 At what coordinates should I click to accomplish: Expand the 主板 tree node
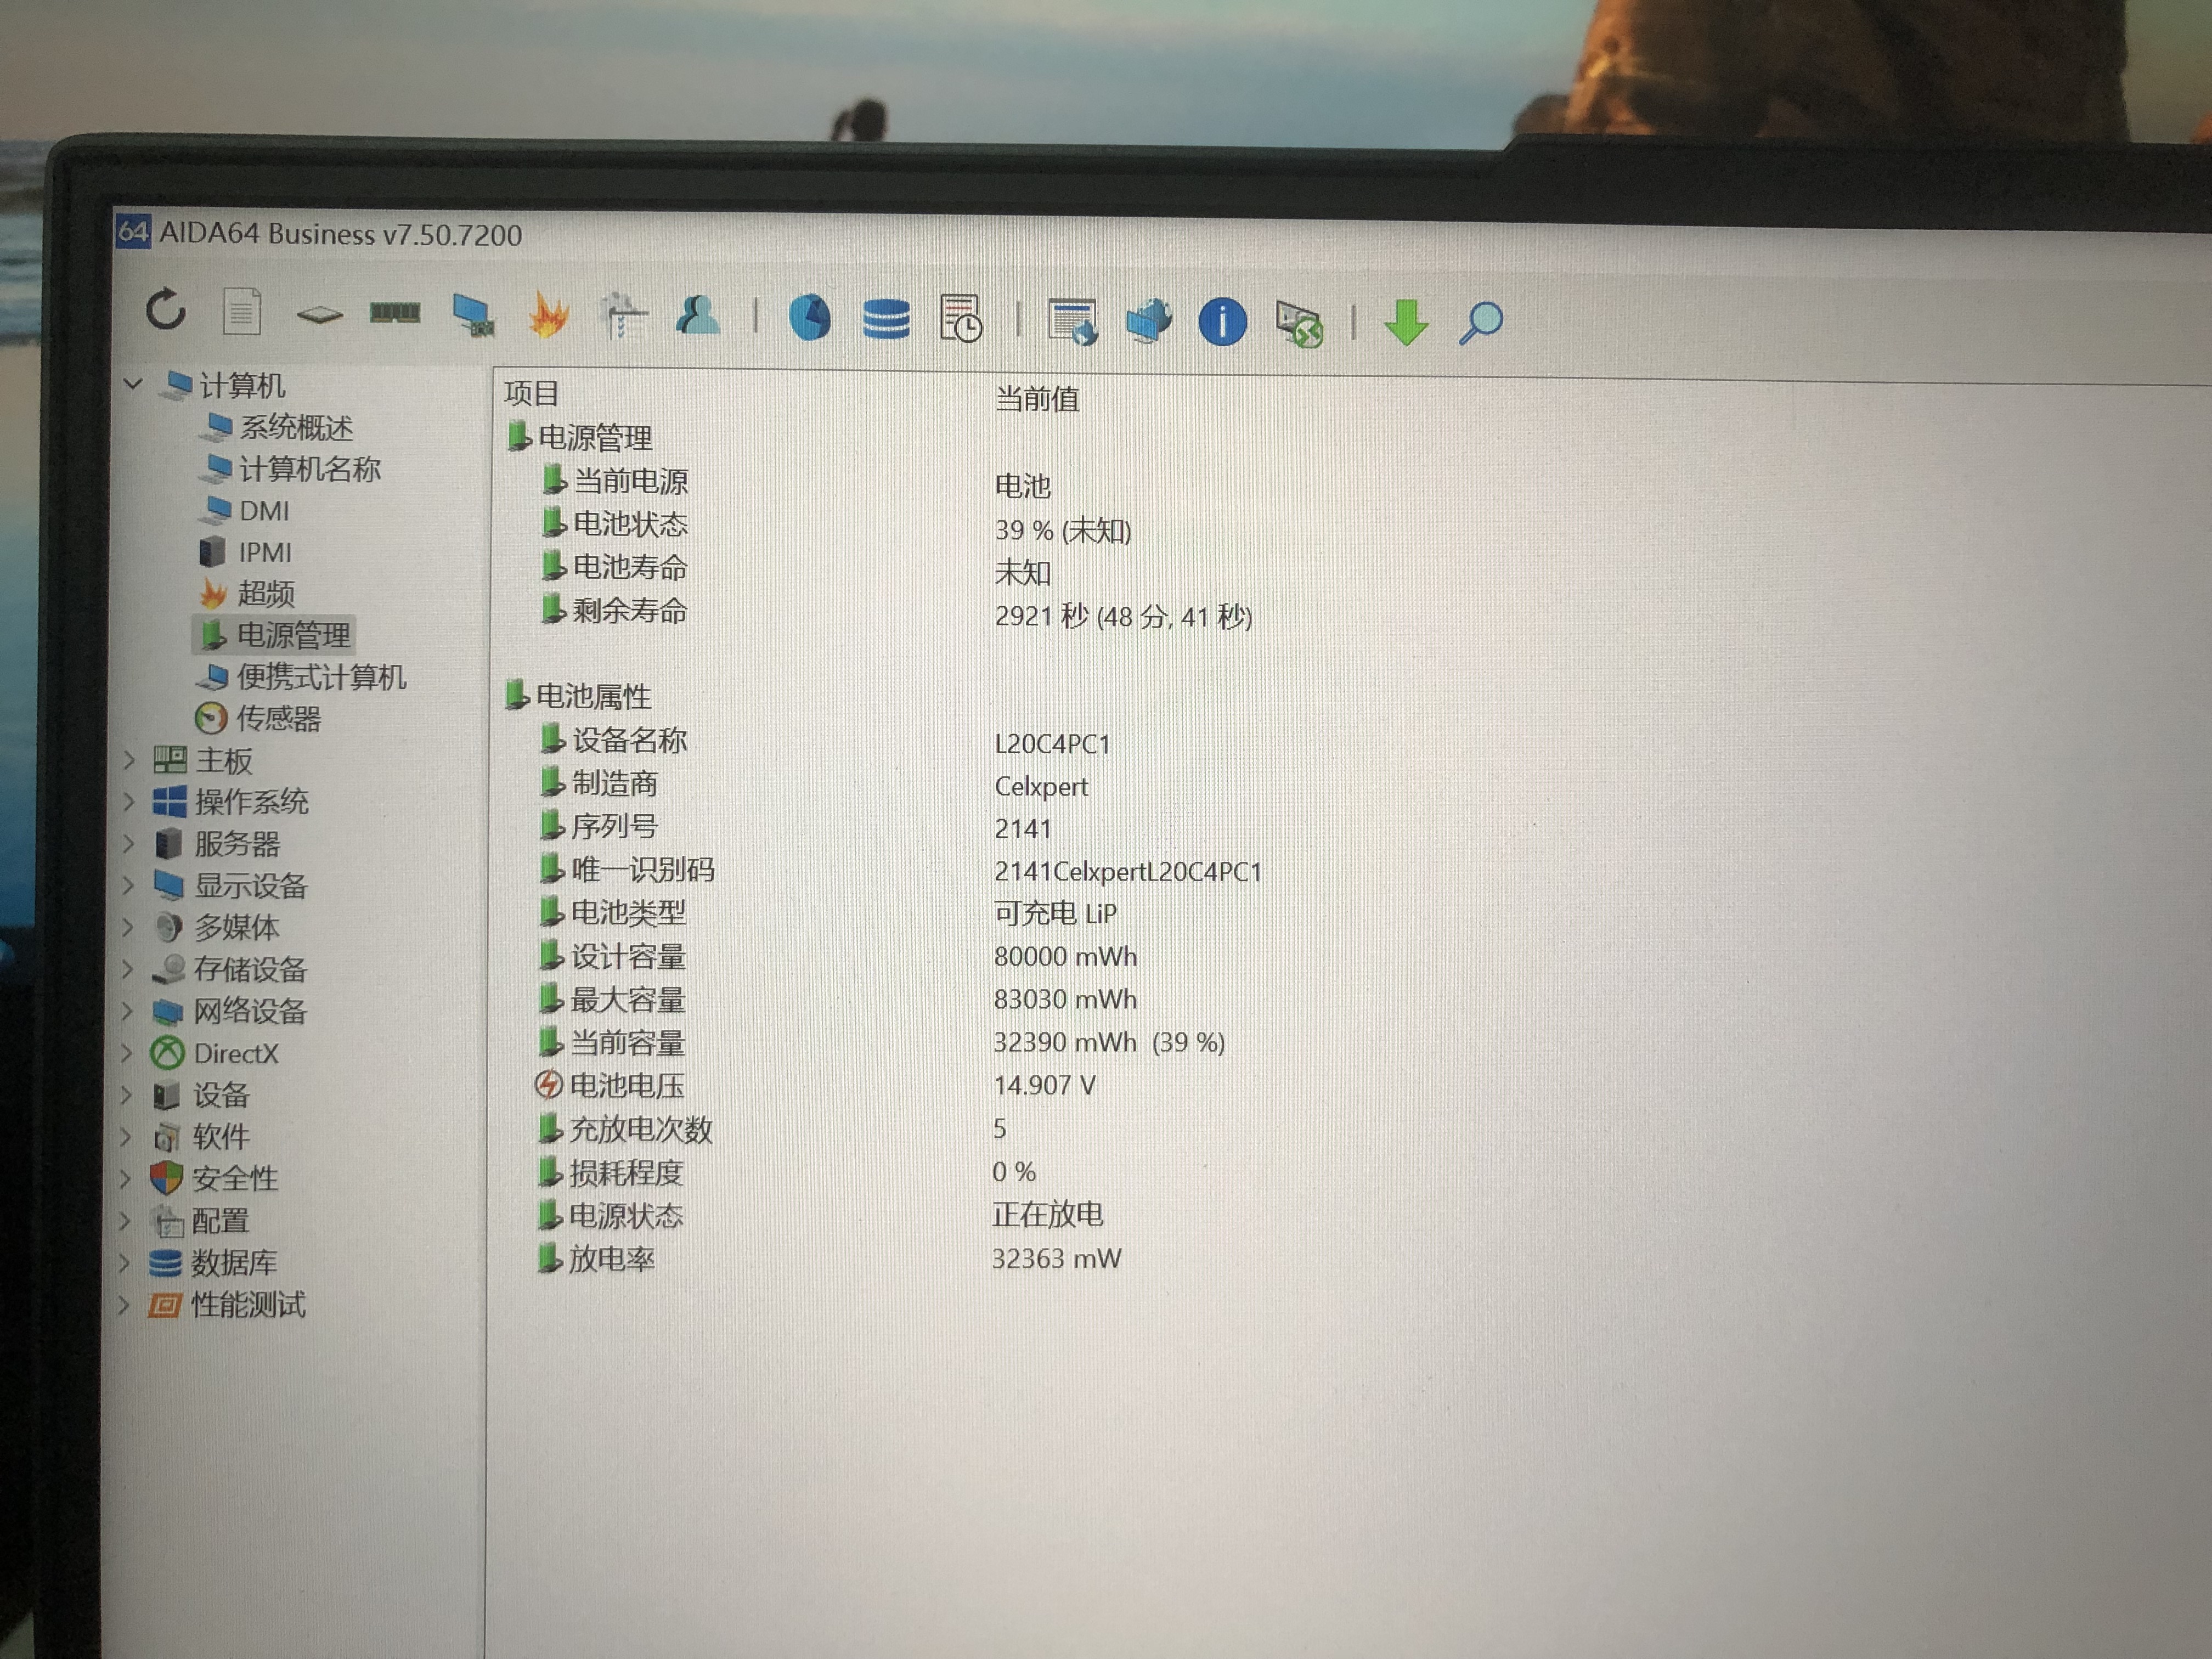(129, 760)
